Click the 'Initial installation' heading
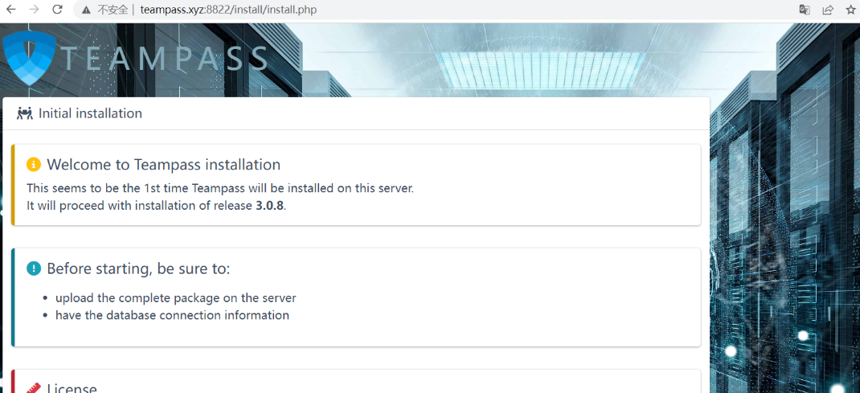Image resolution: width=860 pixels, height=393 pixels. [90, 113]
